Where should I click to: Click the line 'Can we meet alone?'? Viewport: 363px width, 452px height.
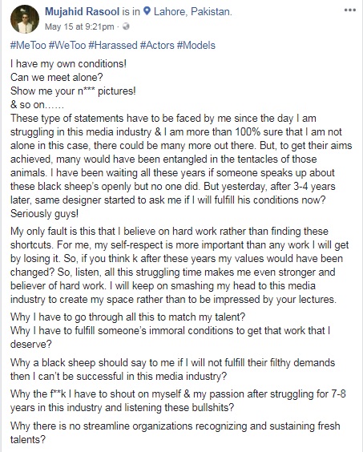click(x=57, y=77)
